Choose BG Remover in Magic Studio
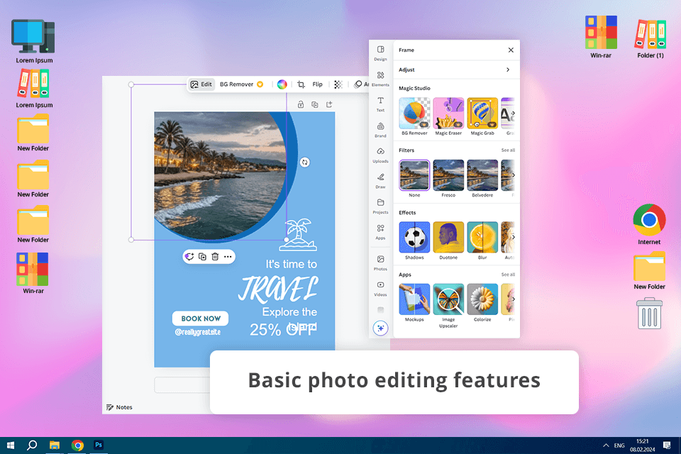 [414, 116]
